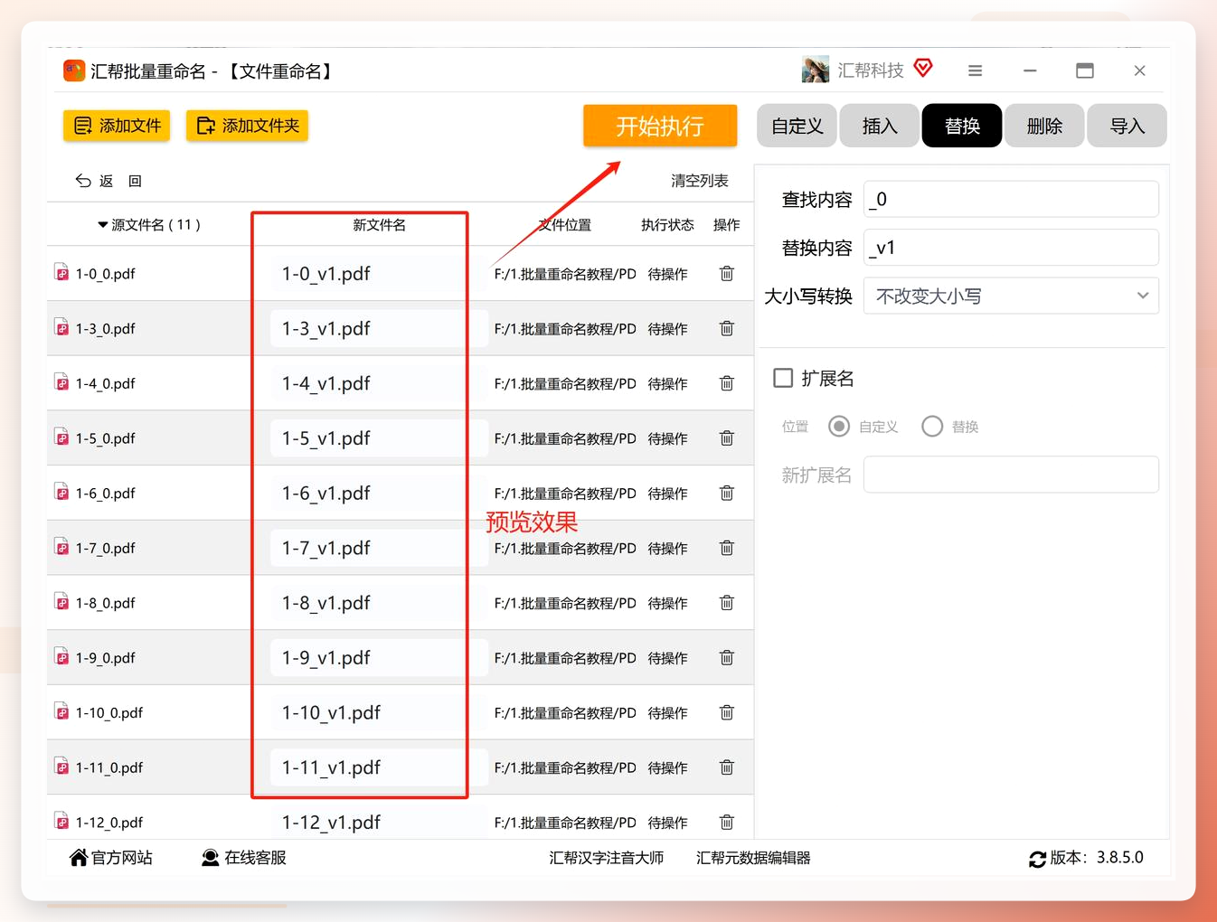This screenshot has width=1217, height=922.
Task: Delete the 1-3_0.pdf row with trash icon
Action: pyautogui.click(x=726, y=328)
